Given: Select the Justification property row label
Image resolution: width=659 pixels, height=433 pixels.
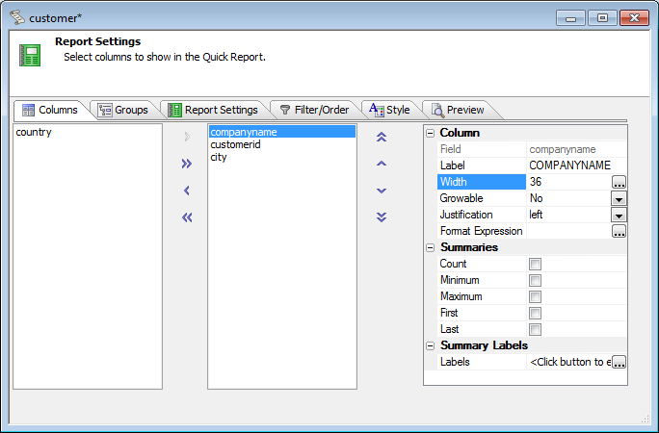Looking at the screenshot, I should [x=481, y=215].
